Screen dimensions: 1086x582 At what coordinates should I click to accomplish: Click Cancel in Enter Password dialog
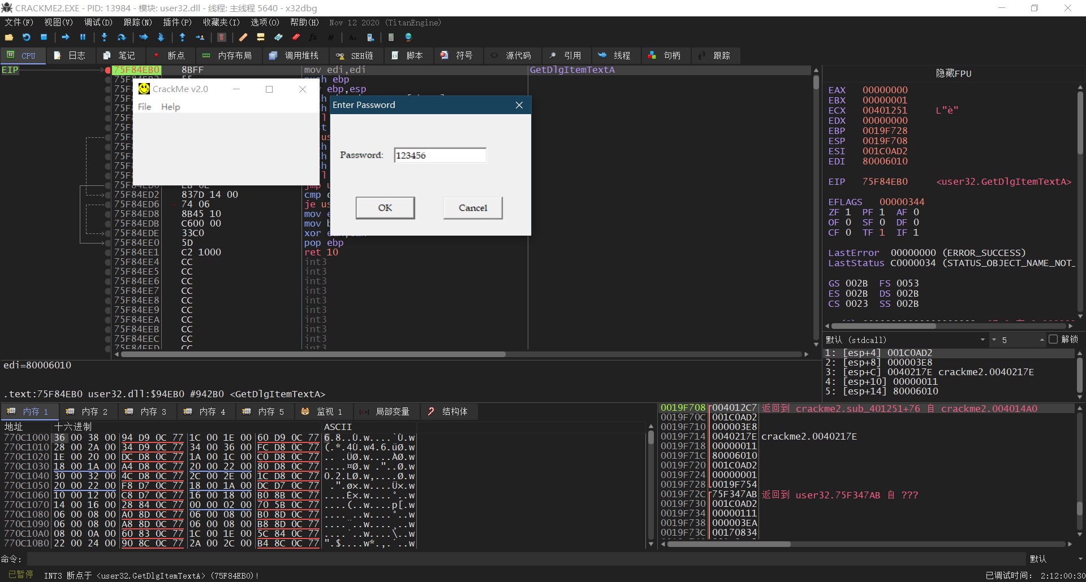point(472,208)
